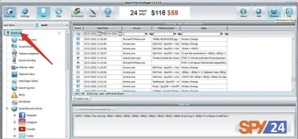The height and width of the screenshot is (139, 298).
Task: Sort by the Title/Description column header
Action: coord(166,28)
